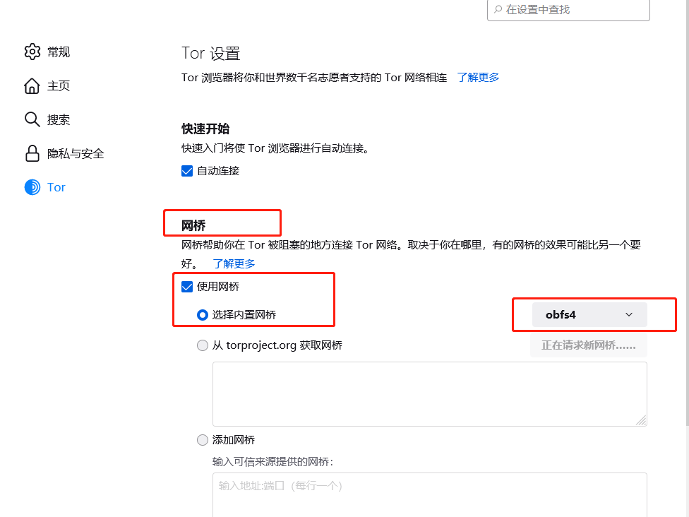Uncheck the 使用网桥 checkbox
This screenshot has height=517, width=689.
tap(188, 287)
